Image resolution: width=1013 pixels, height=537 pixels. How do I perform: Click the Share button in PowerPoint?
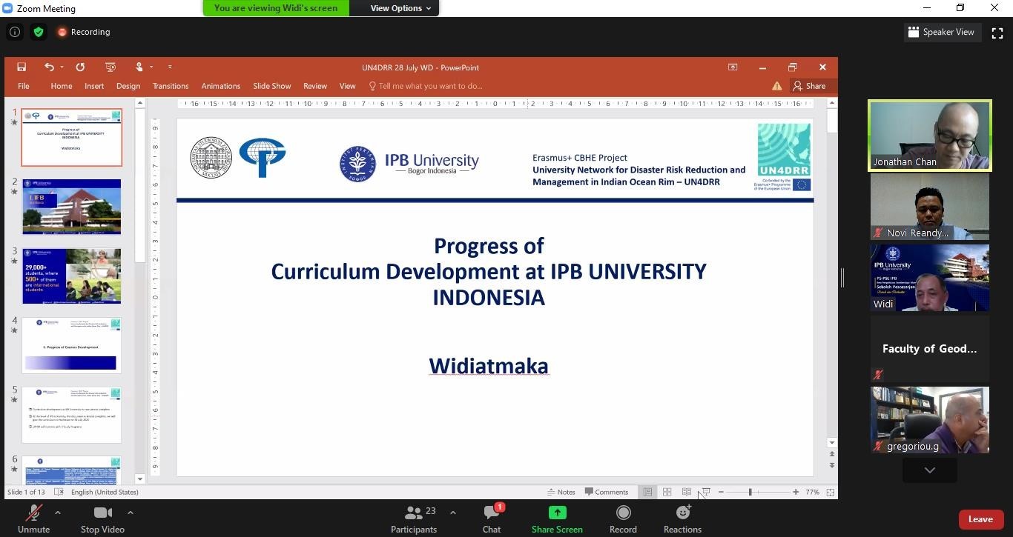[809, 86]
